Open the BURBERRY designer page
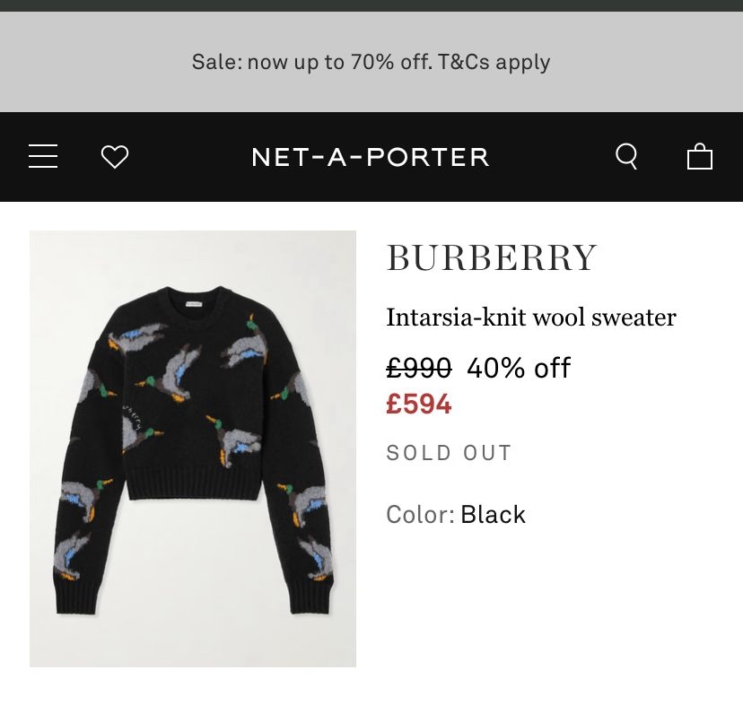Viewport: 743px width, 705px height. [x=491, y=258]
